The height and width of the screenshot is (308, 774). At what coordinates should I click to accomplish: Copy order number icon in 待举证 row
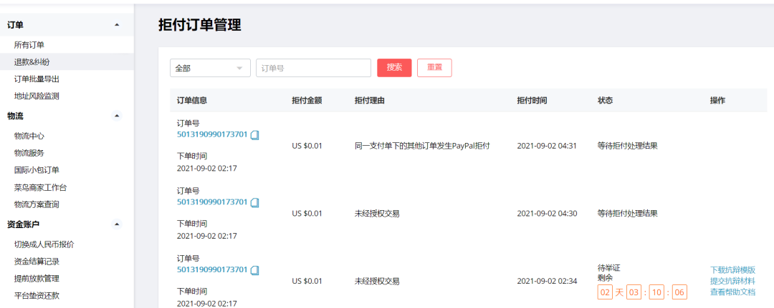coord(254,269)
